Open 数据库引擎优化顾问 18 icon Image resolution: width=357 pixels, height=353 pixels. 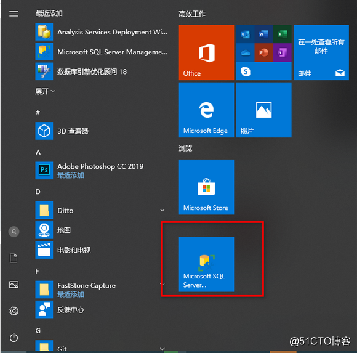(x=44, y=71)
